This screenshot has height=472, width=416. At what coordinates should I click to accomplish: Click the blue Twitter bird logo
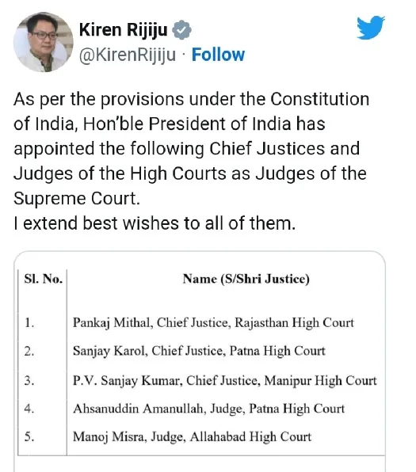[371, 28]
